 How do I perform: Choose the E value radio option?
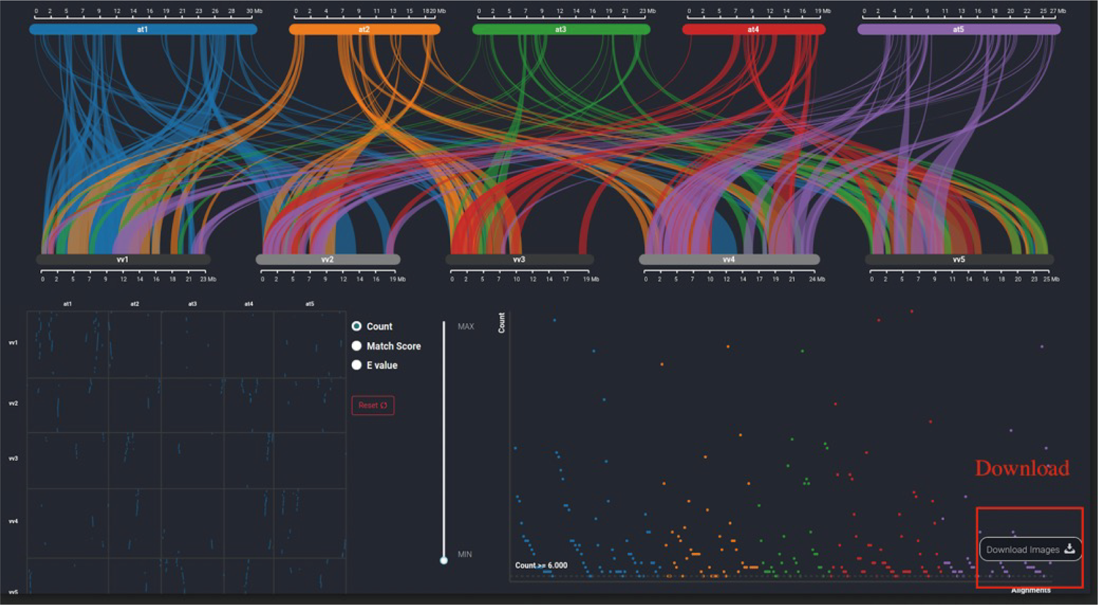[356, 365]
